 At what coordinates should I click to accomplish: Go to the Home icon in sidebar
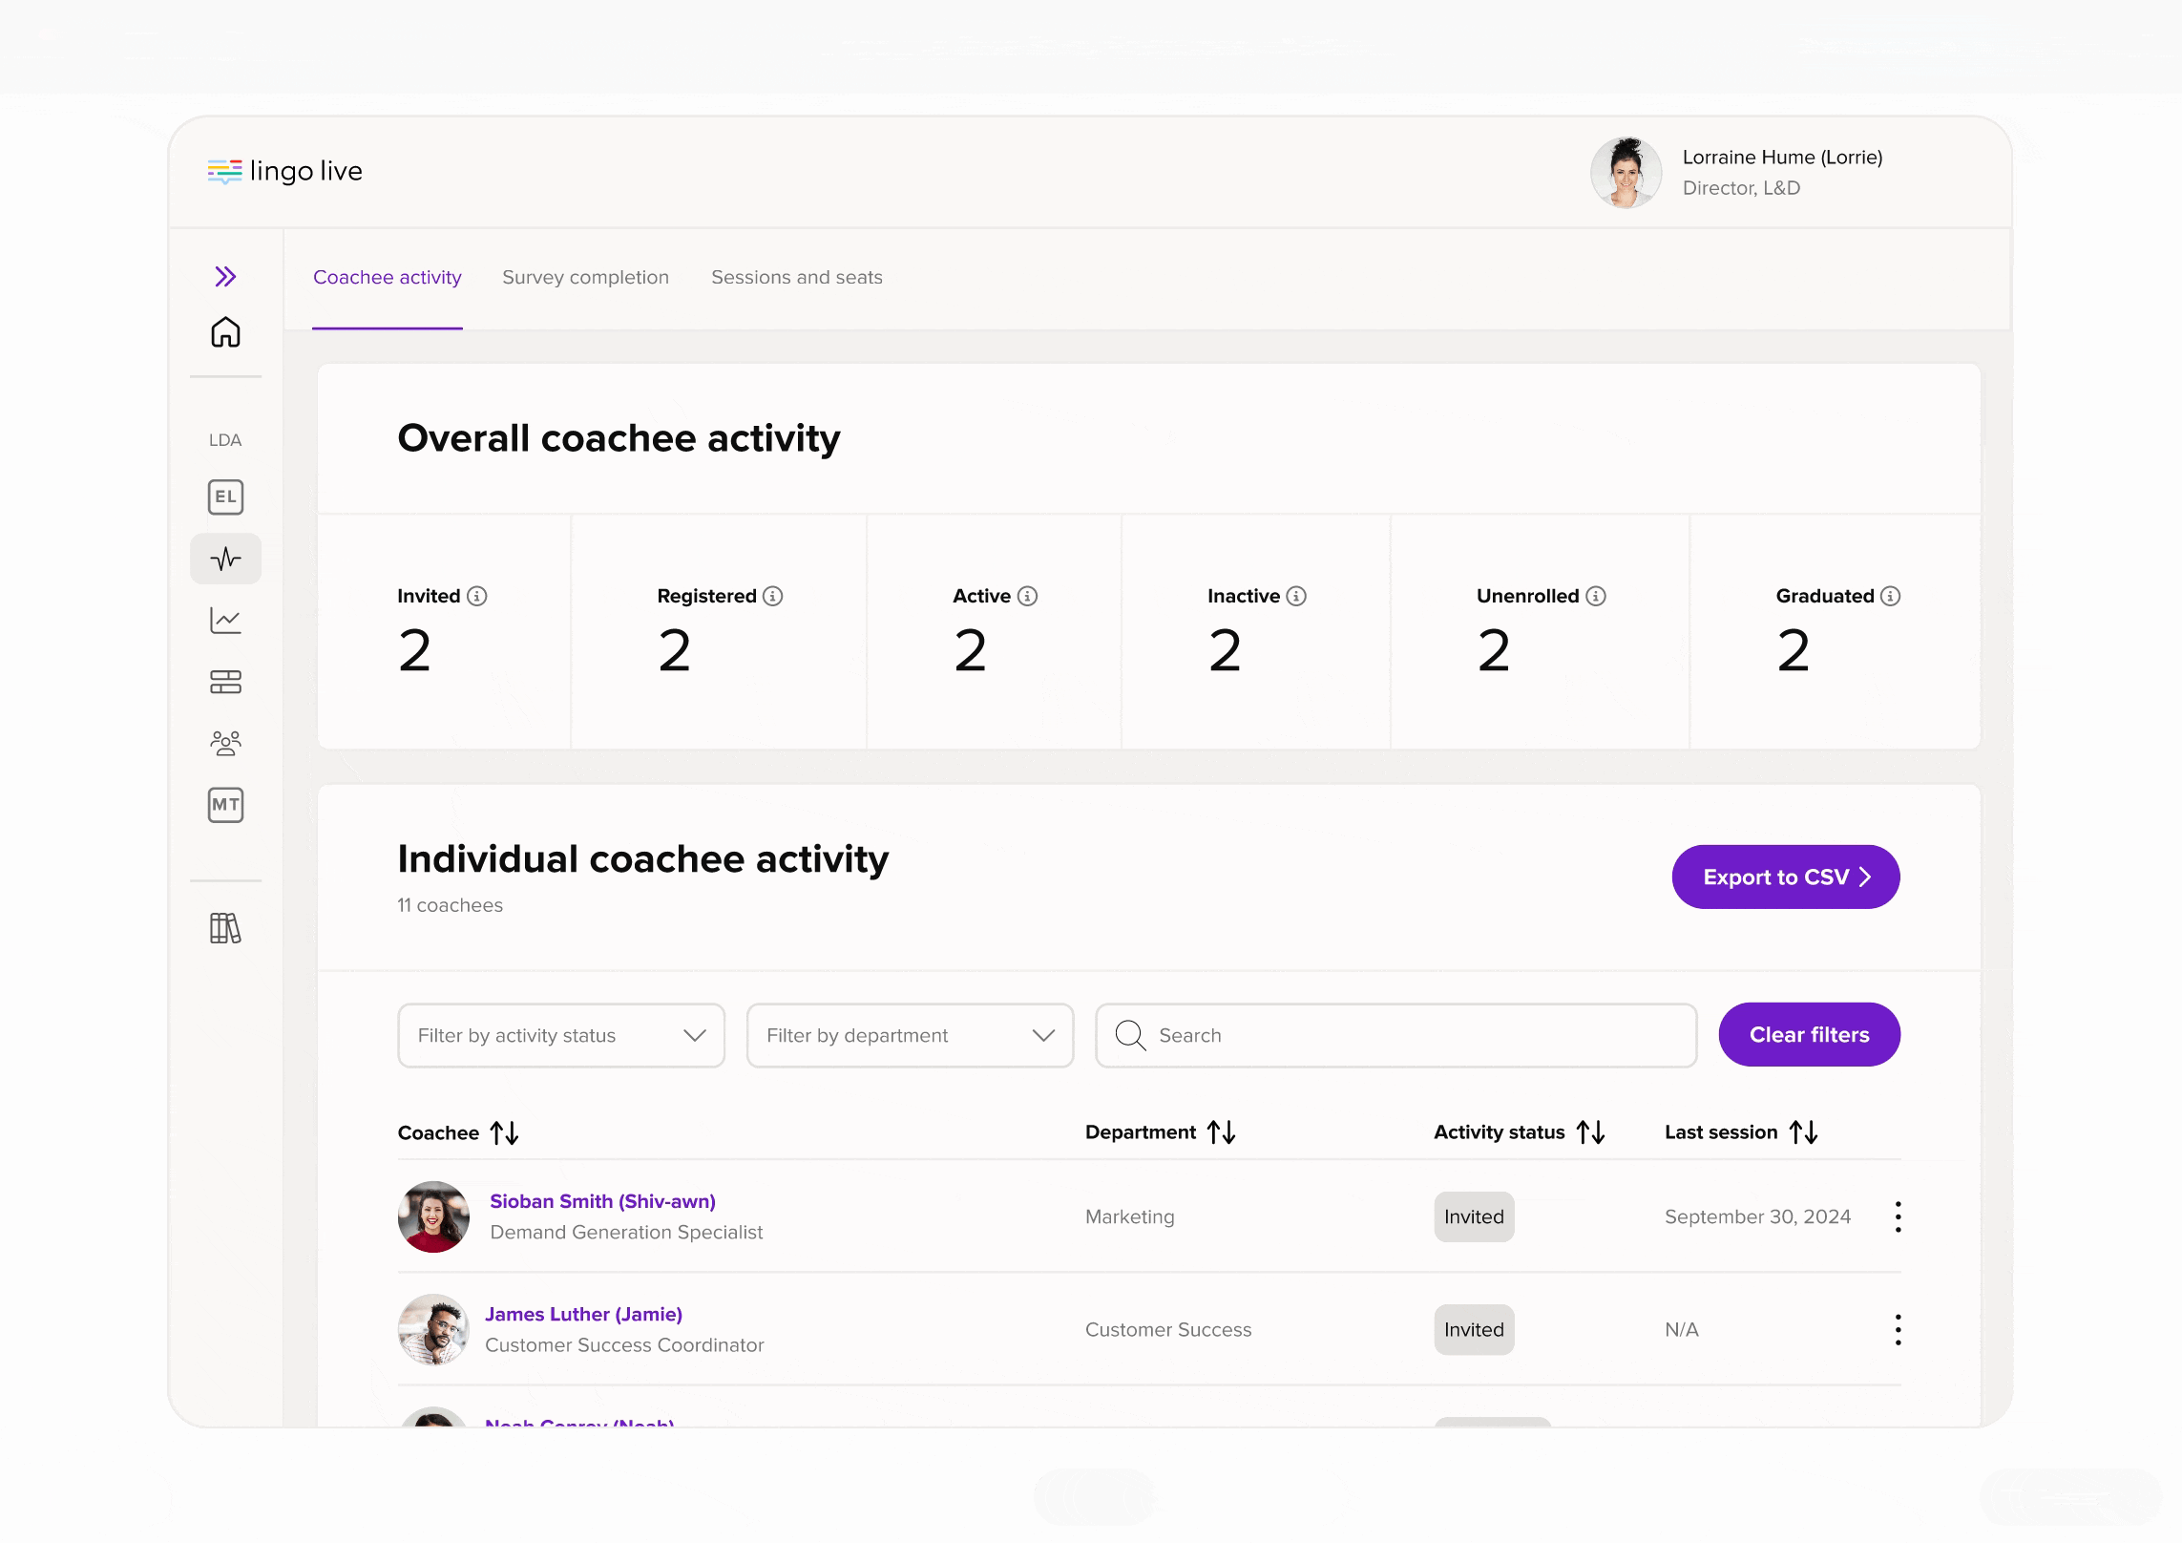(x=225, y=332)
